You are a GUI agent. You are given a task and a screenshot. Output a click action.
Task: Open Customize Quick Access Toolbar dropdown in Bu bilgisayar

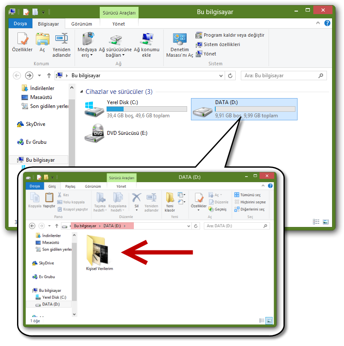tap(43, 12)
